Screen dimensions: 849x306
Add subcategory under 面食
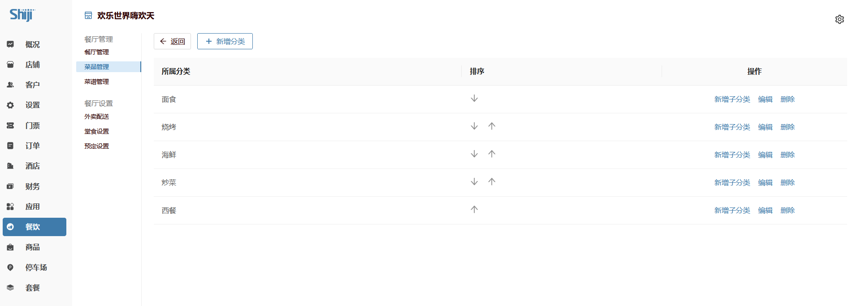click(732, 99)
